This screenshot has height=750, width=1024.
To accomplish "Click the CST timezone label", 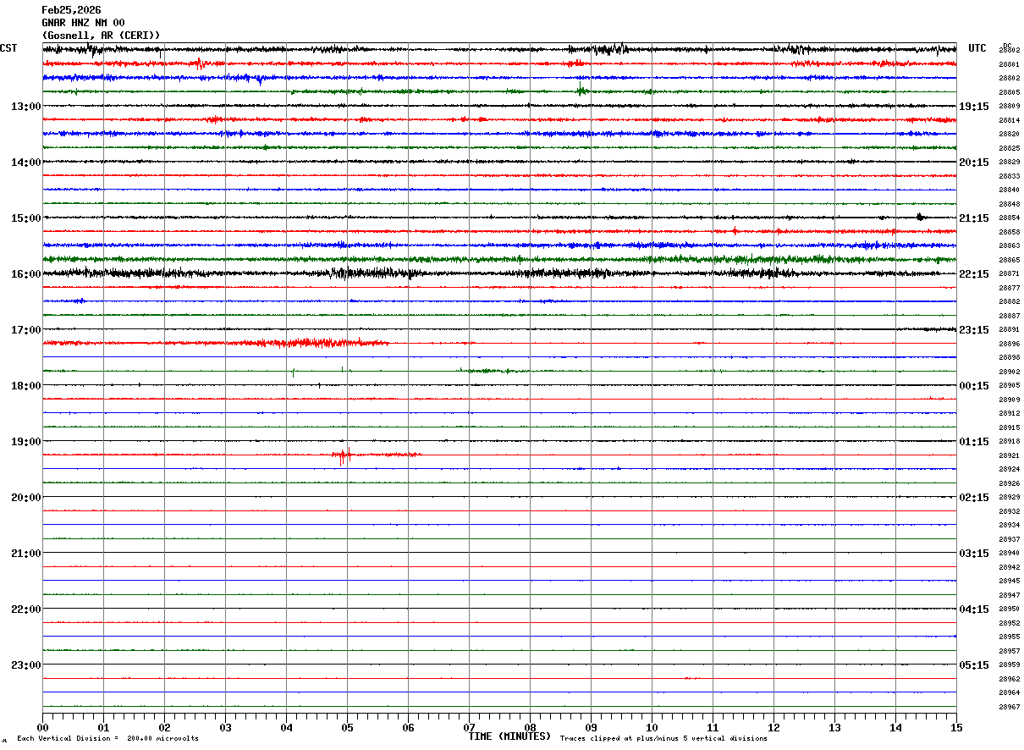I will 8,48.
